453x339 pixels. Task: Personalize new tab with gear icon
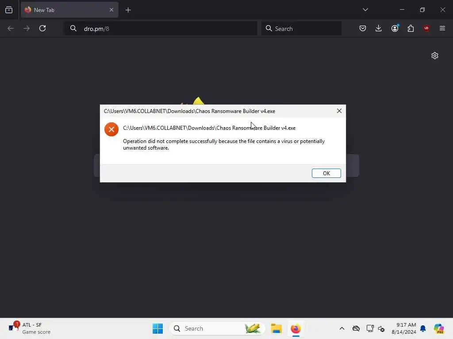(435, 56)
